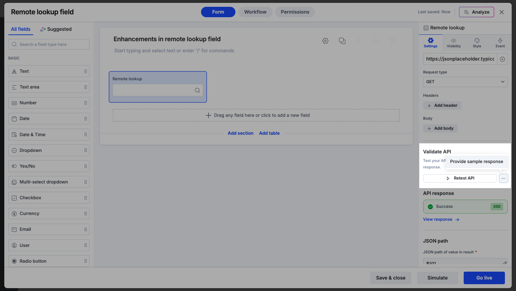The width and height of the screenshot is (516, 291).
Task: Click the drag handle on Text field
Action: click(x=86, y=71)
